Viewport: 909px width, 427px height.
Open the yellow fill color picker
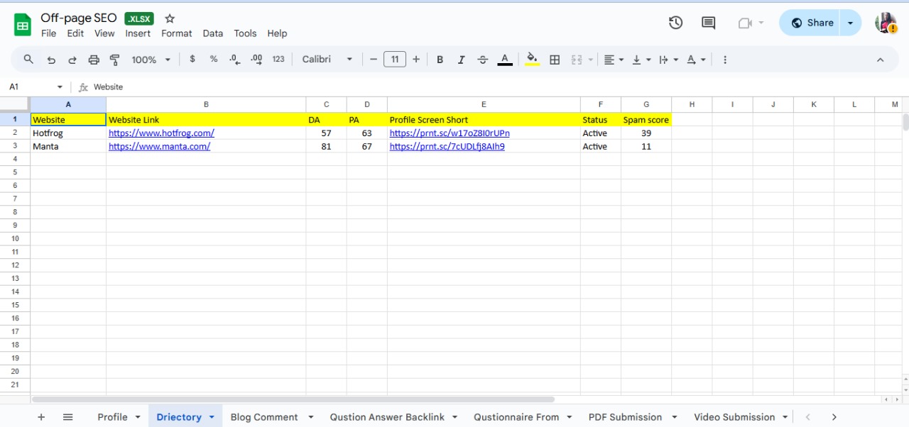532,60
